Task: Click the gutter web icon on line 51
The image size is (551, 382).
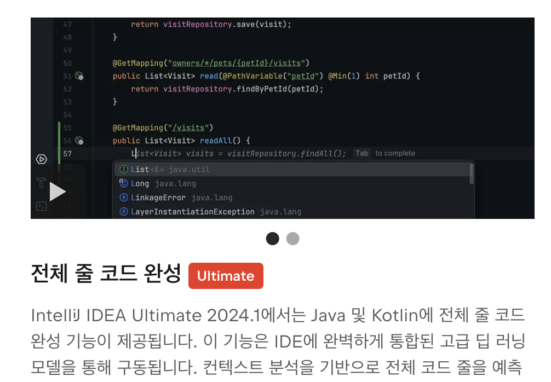Action: pyautogui.click(x=79, y=76)
